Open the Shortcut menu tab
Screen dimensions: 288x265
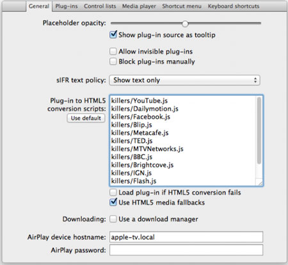182,6
